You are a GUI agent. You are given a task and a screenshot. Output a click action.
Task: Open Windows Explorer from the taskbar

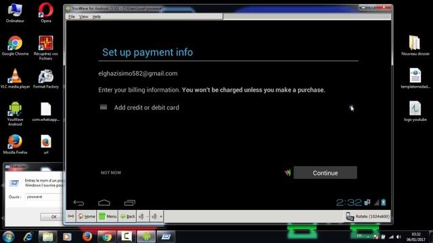pyautogui.click(x=48, y=237)
